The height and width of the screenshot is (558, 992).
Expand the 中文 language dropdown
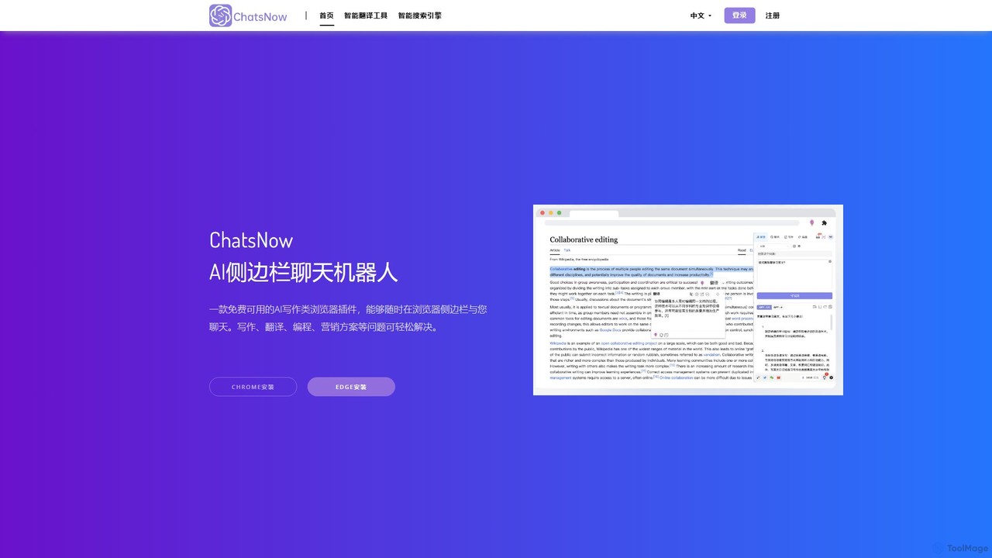coord(701,15)
